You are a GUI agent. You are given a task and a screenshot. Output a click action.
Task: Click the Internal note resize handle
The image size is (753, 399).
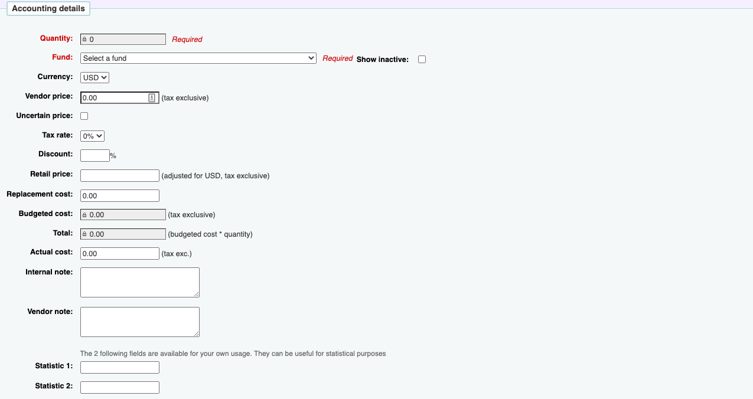(x=197, y=295)
